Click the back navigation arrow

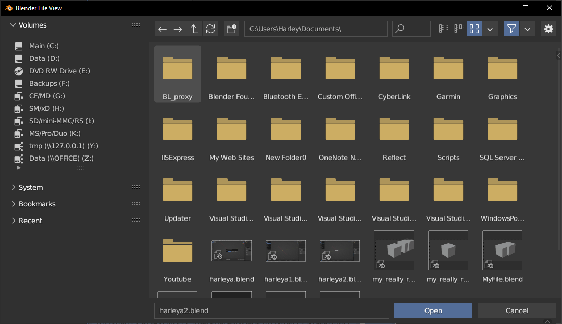tap(162, 29)
